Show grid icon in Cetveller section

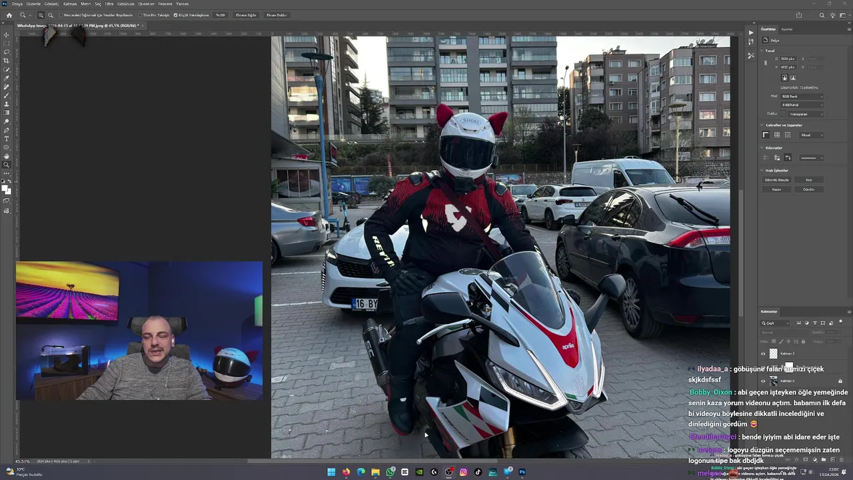coord(776,135)
